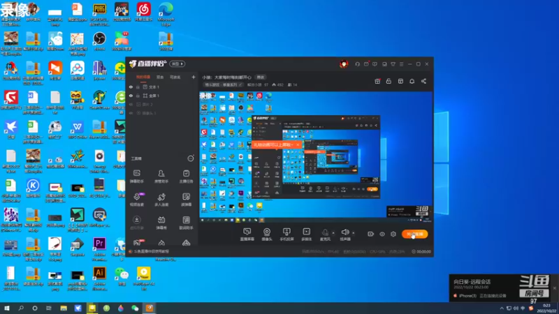Open Microsoft Edge desktop shortcut

coord(166,14)
